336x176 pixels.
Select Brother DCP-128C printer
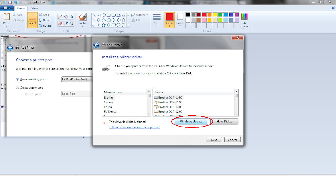tap(168, 107)
